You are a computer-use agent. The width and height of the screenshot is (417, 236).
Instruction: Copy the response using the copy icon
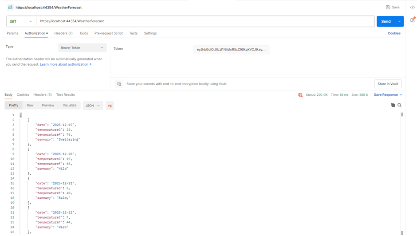[393, 105]
